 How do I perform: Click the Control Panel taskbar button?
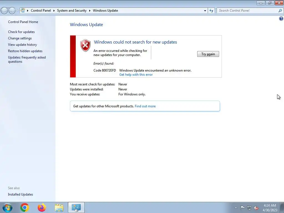[76, 207]
